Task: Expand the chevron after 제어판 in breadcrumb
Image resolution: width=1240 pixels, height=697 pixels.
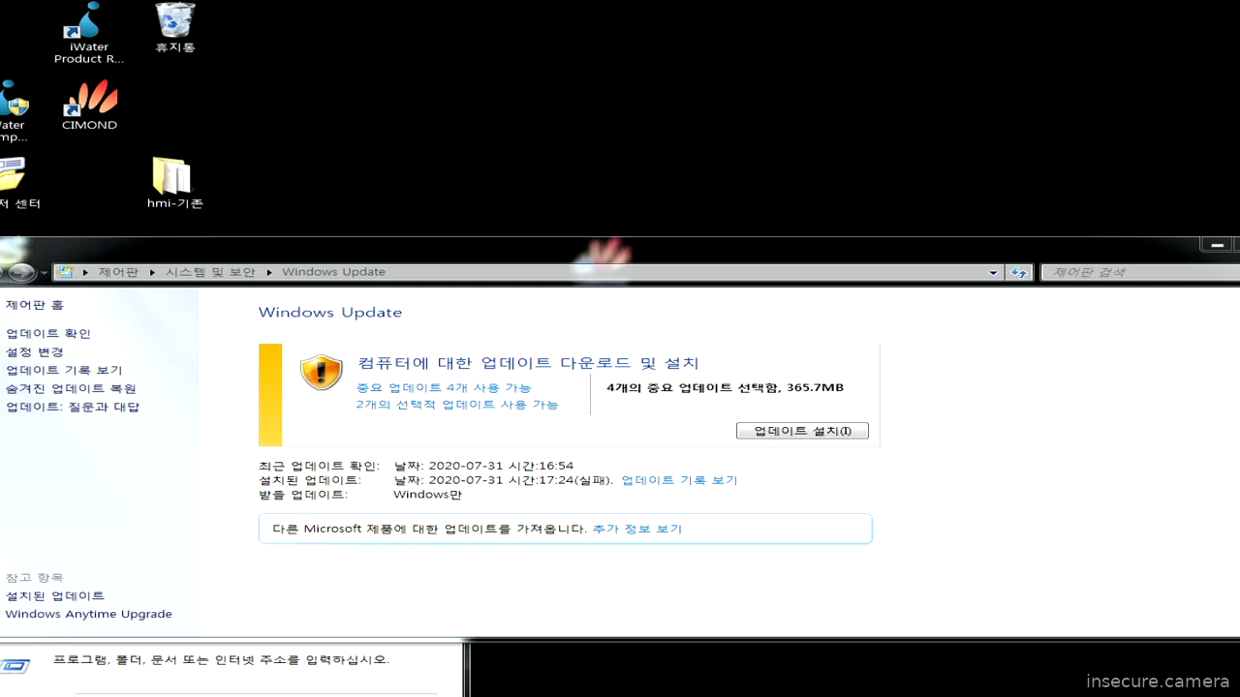Action: (151, 272)
